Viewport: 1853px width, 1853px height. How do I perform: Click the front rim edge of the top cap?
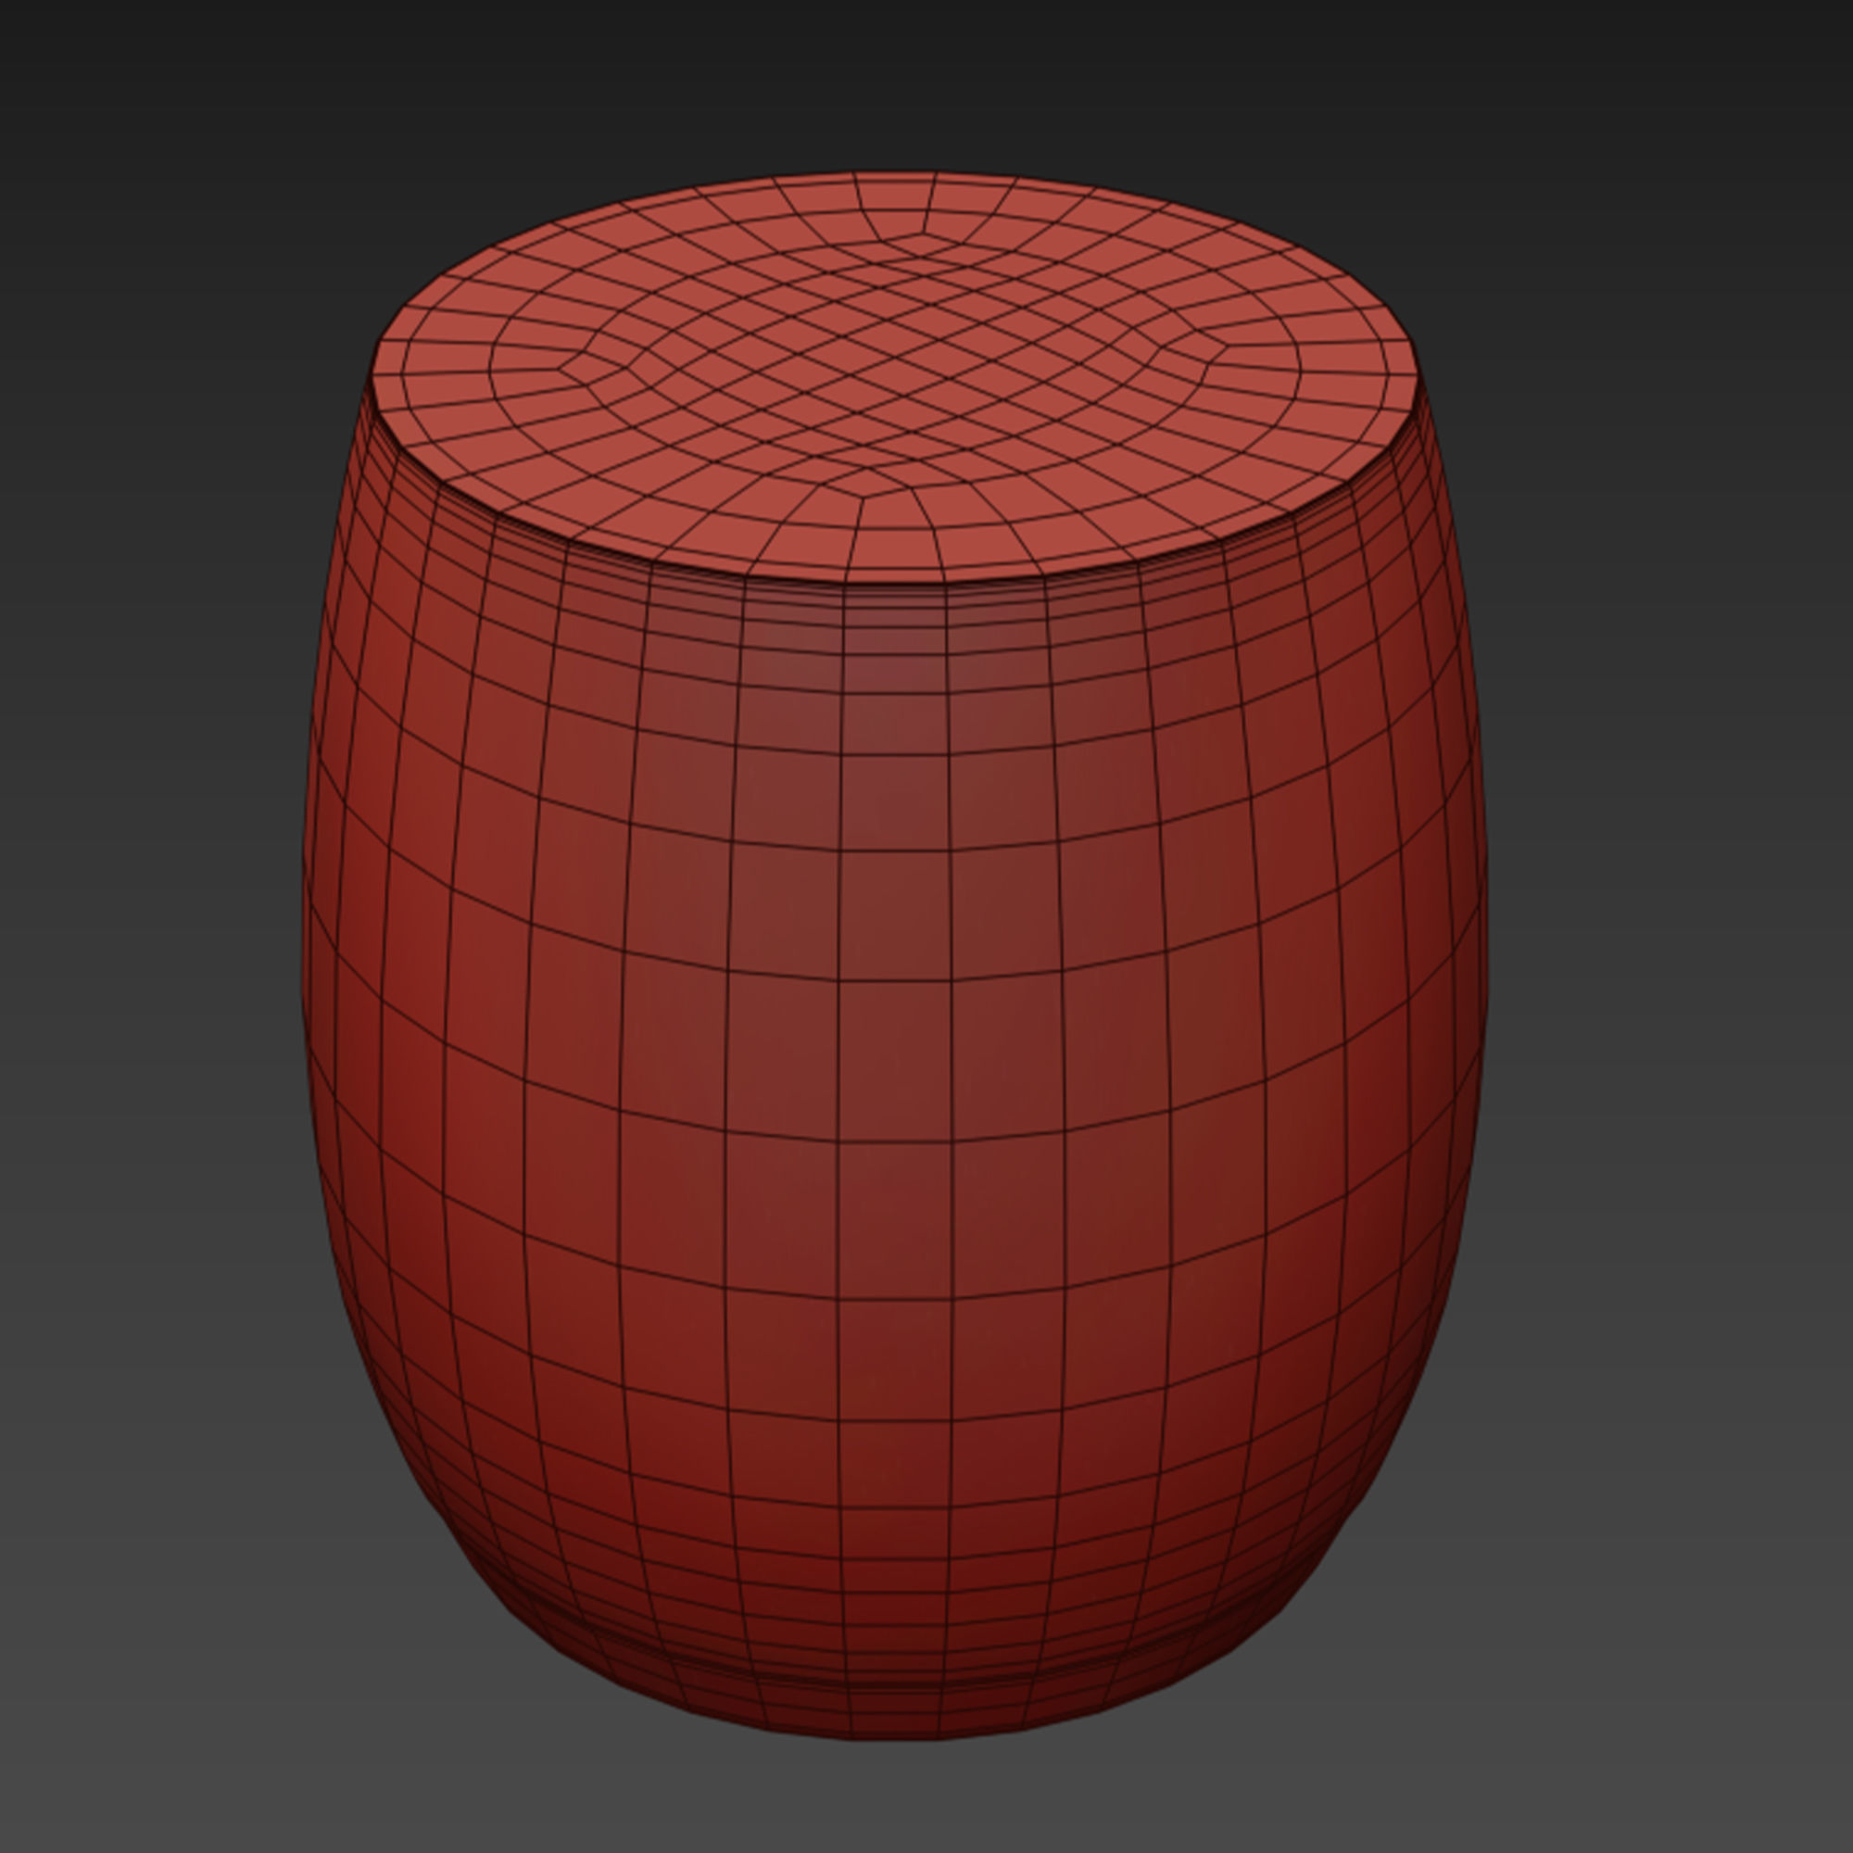pos(897,581)
